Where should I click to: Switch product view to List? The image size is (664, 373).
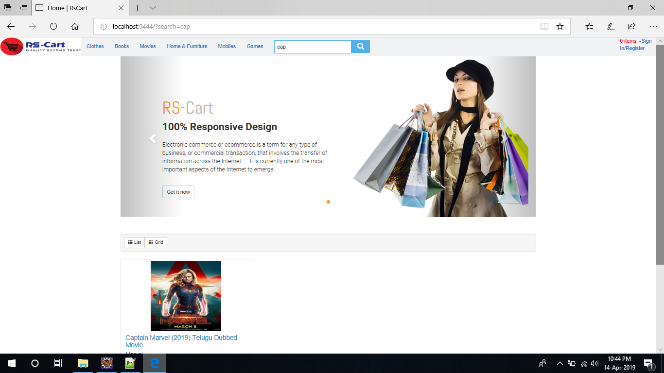coord(134,242)
